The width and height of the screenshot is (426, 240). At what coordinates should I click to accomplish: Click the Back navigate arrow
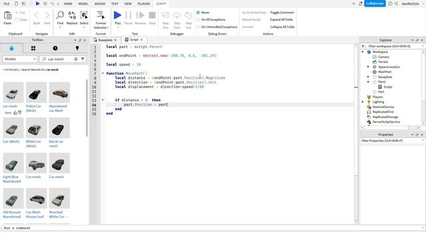tap(37, 15)
